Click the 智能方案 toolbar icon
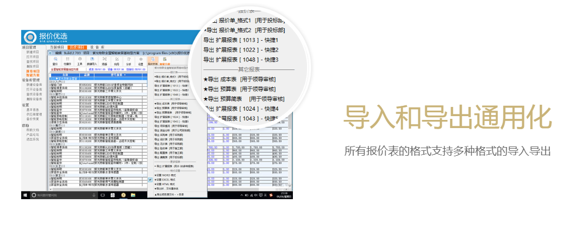This screenshot has height=229, width=582. 165,61
